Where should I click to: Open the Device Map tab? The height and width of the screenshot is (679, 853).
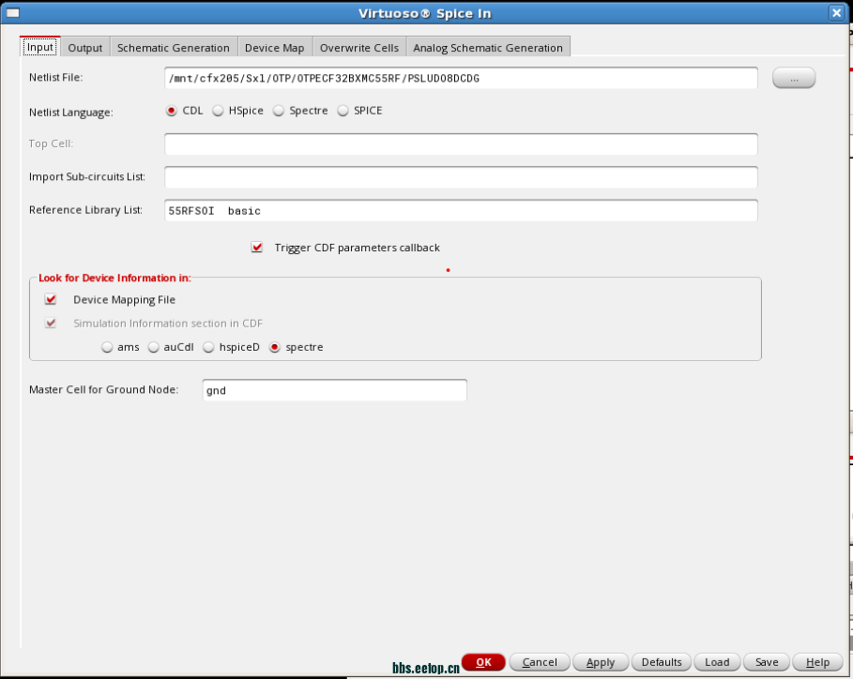tap(275, 48)
